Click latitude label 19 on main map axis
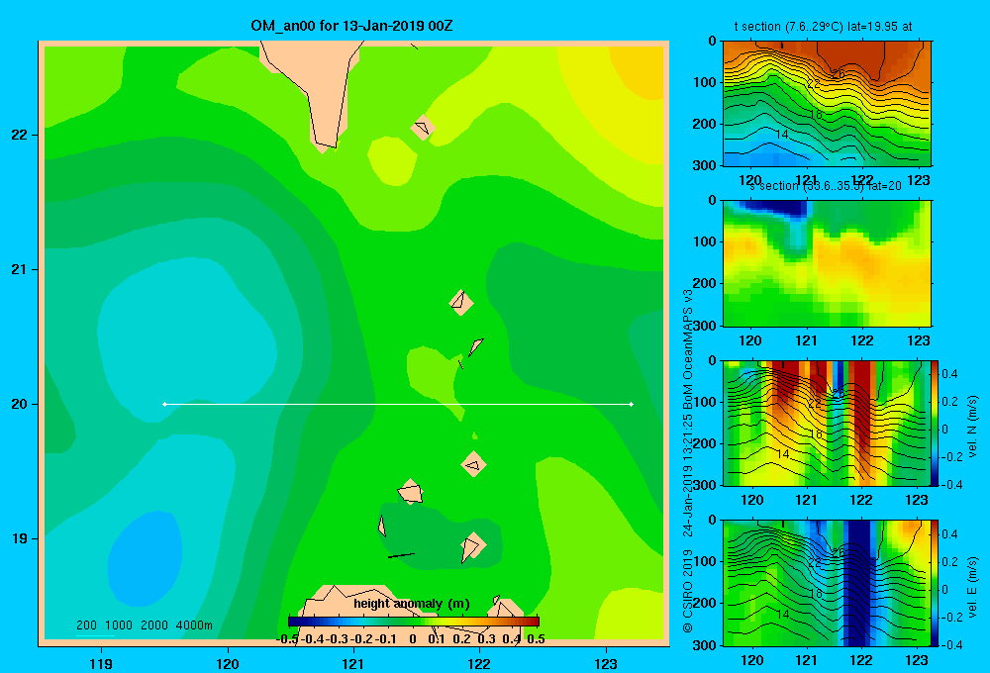 (x=20, y=538)
